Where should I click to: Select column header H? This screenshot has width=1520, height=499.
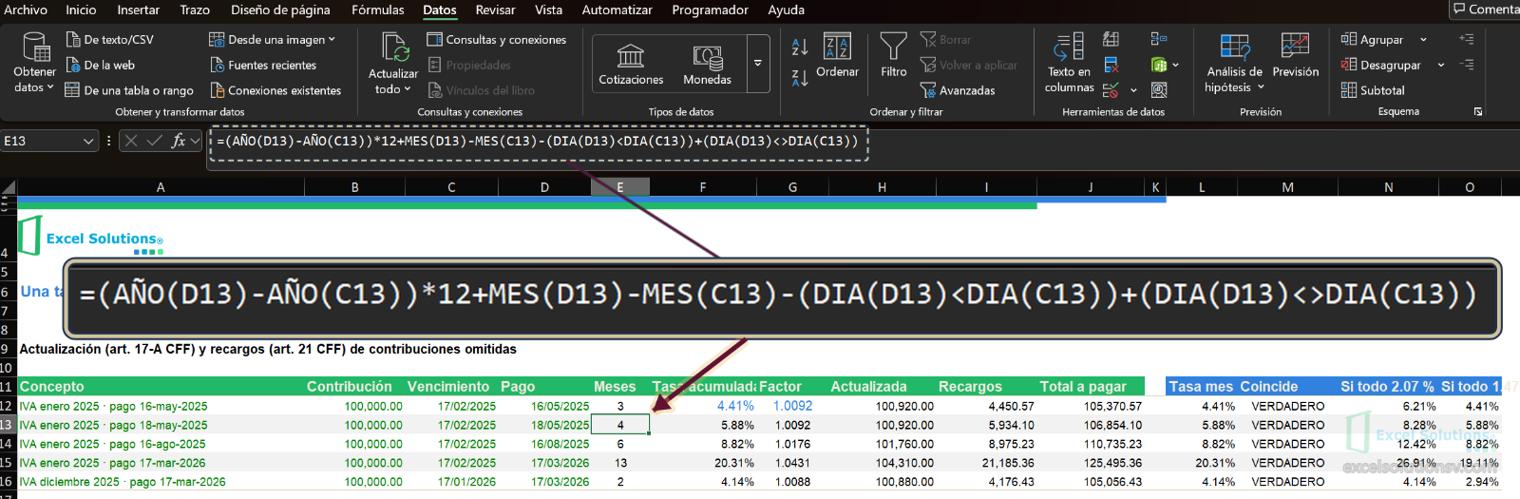coord(882,187)
